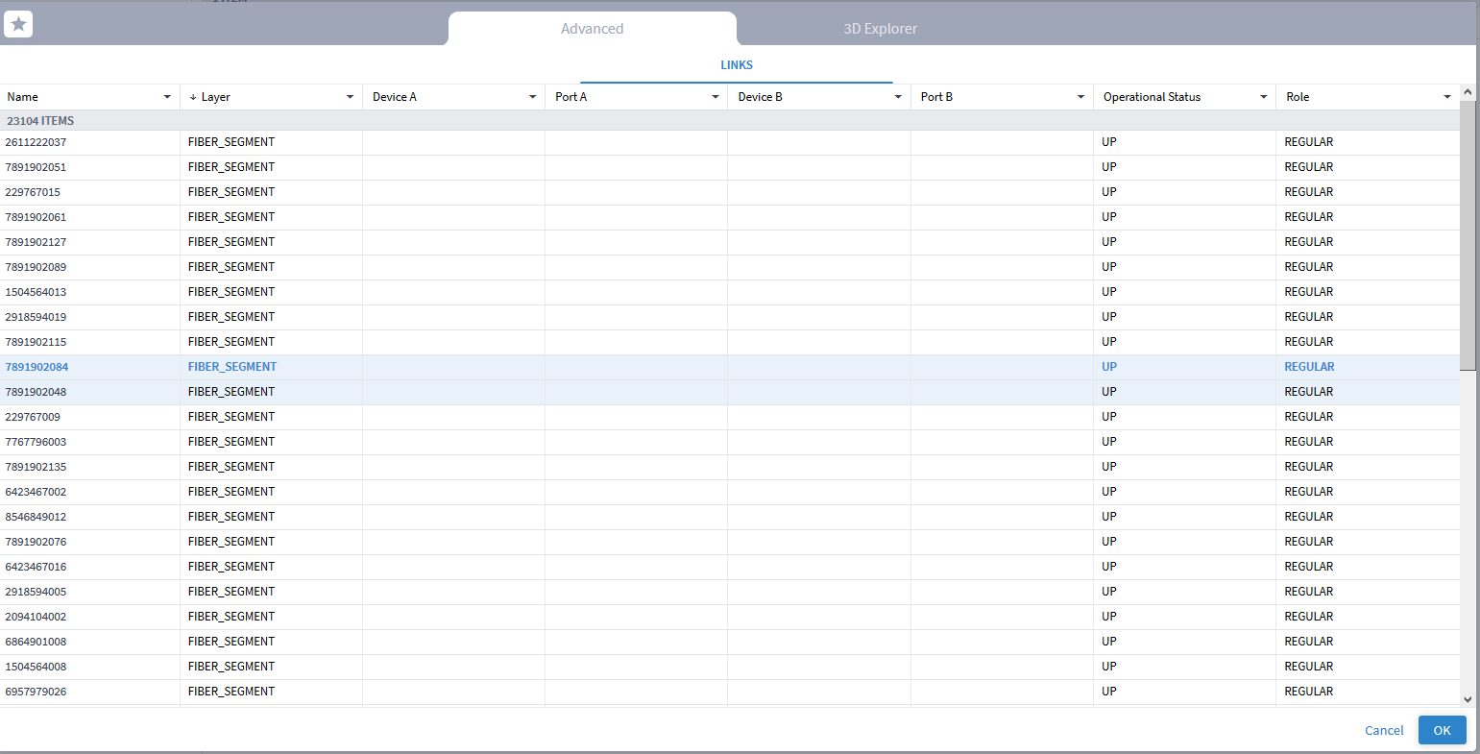Select link row 6864901008
This screenshot has width=1480, height=754.
(730, 642)
